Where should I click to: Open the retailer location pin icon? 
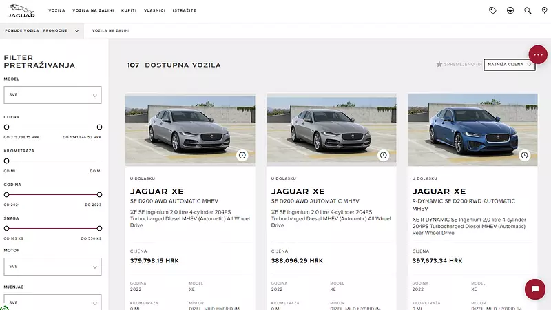[x=544, y=10]
